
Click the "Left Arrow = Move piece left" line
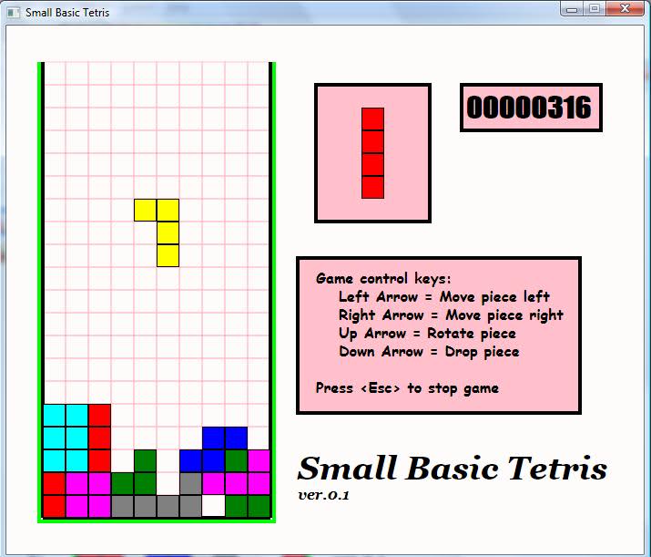[x=443, y=297]
